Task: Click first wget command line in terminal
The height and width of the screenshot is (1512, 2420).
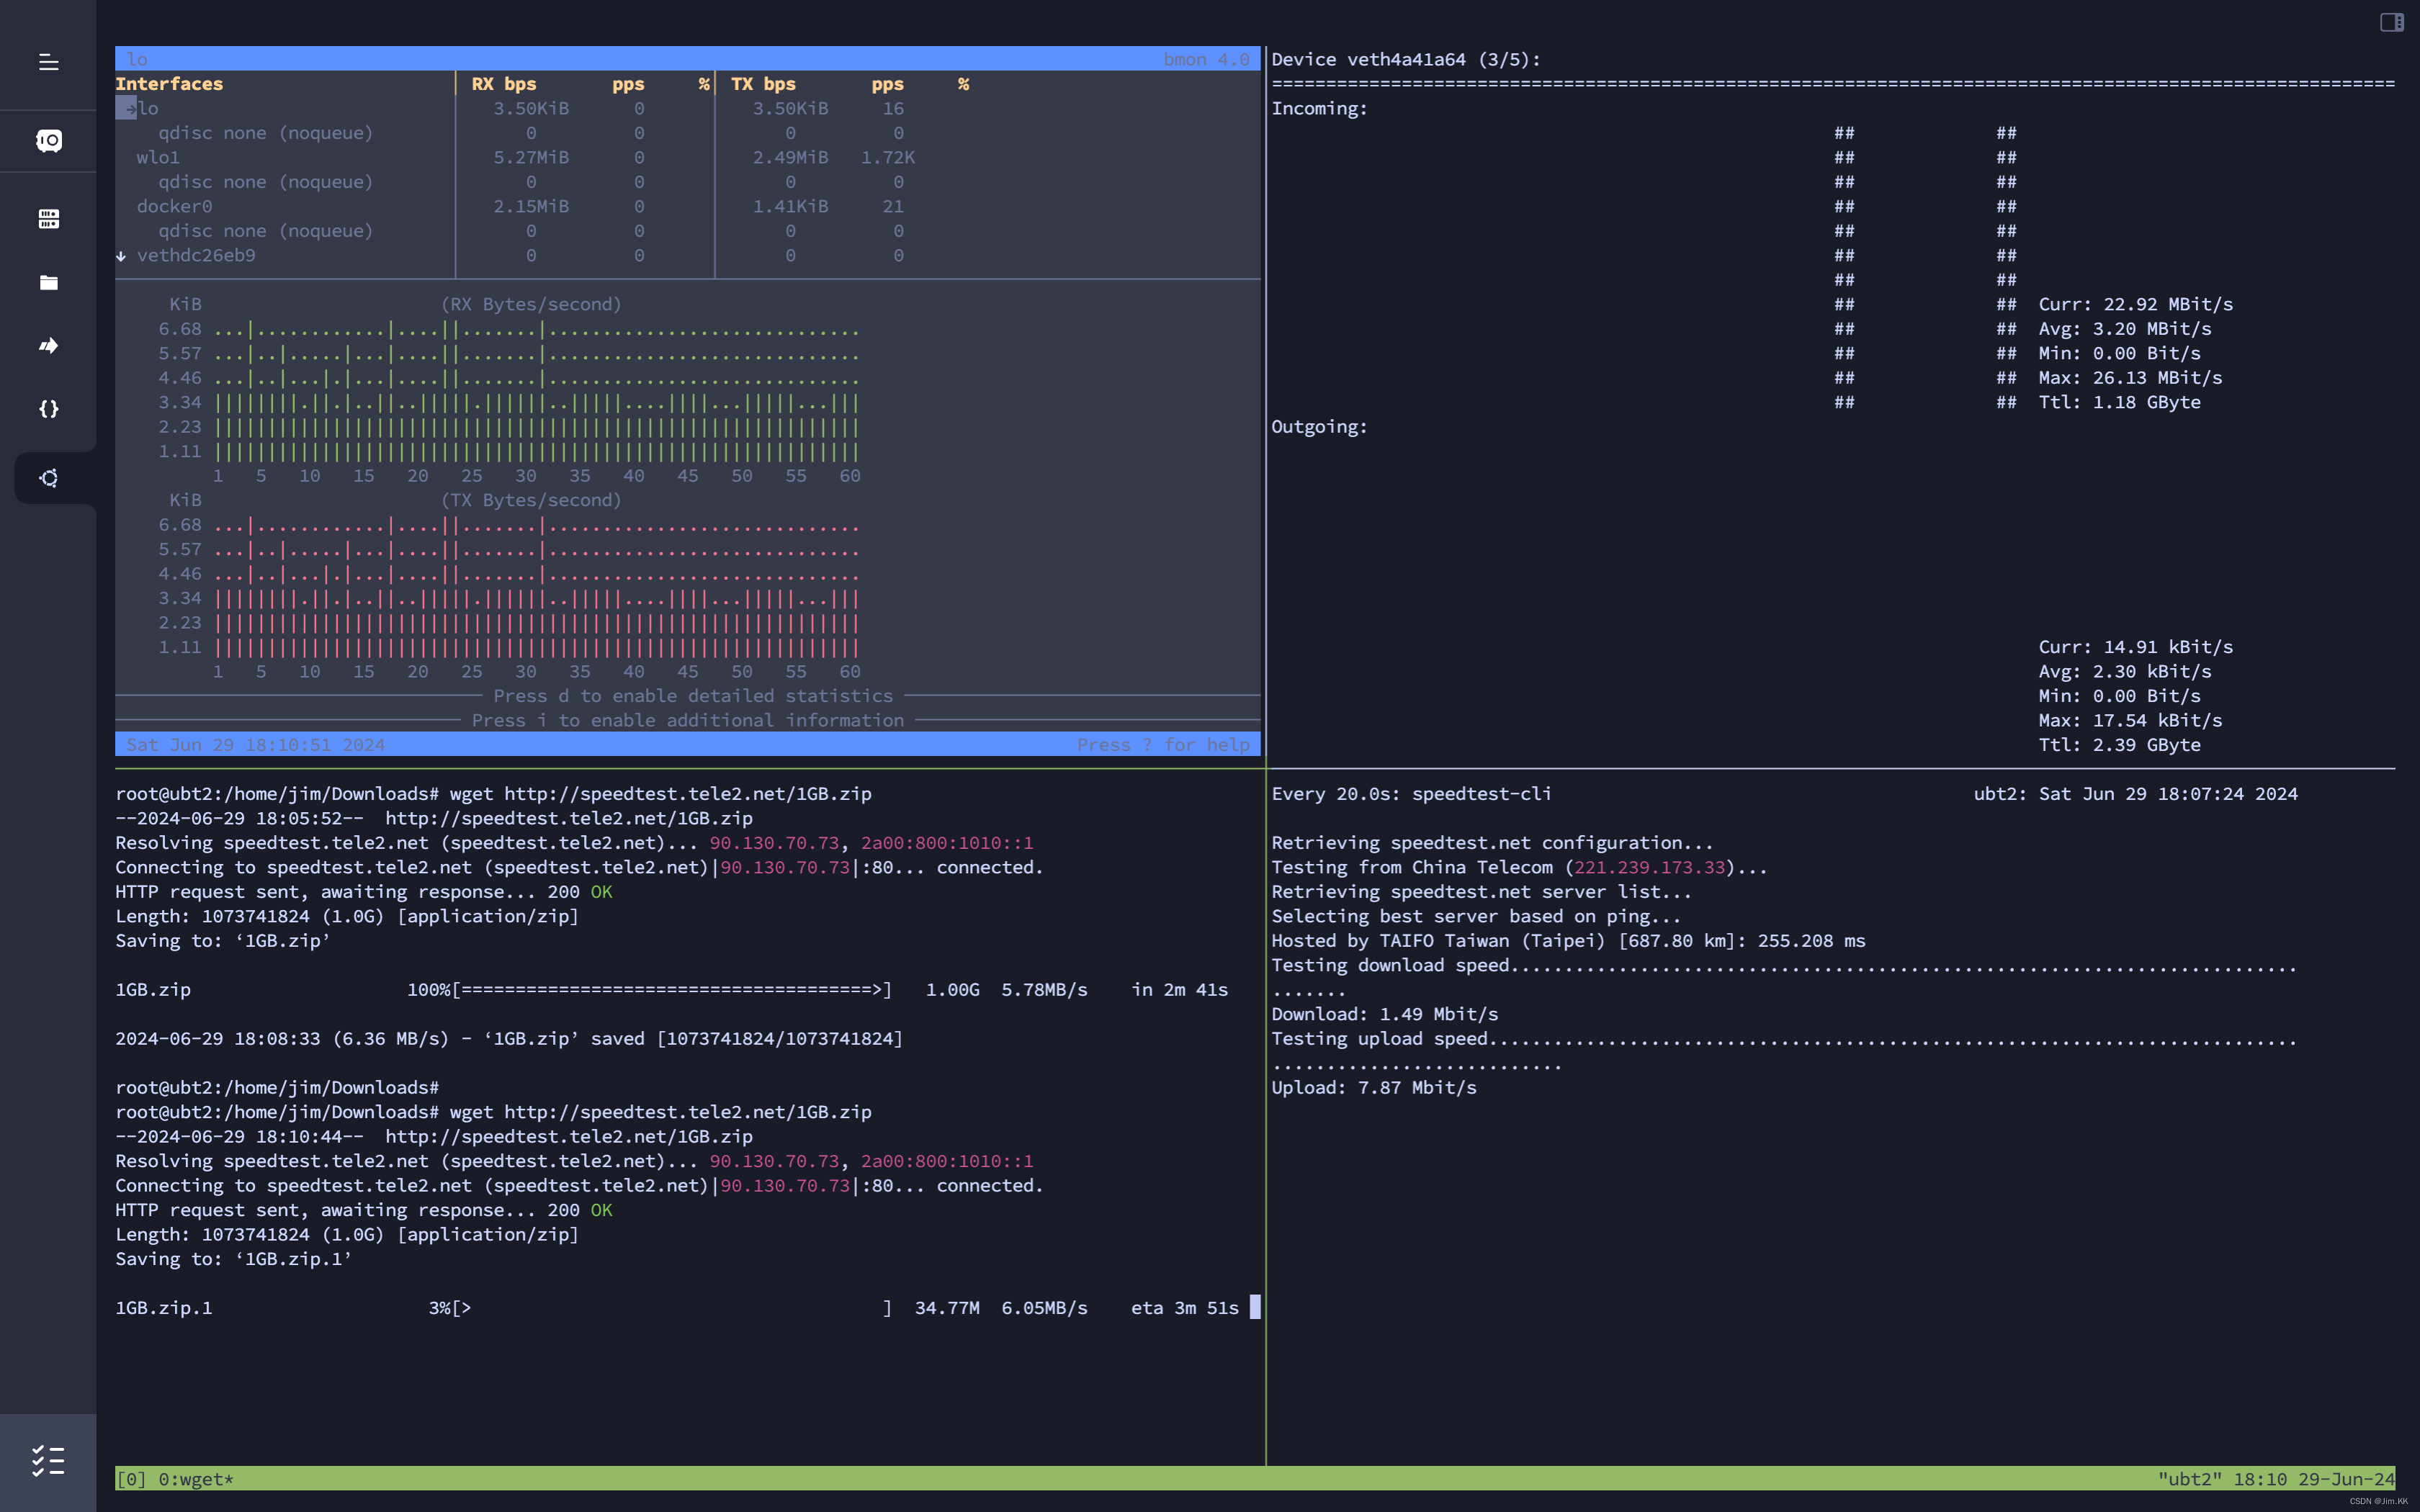Action: 493,794
